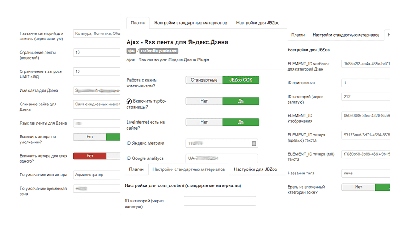Select 'JBZoo CCK' component option
Image resolution: width=407 pixels, height=229 pixels.
click(x=240, y=80)
